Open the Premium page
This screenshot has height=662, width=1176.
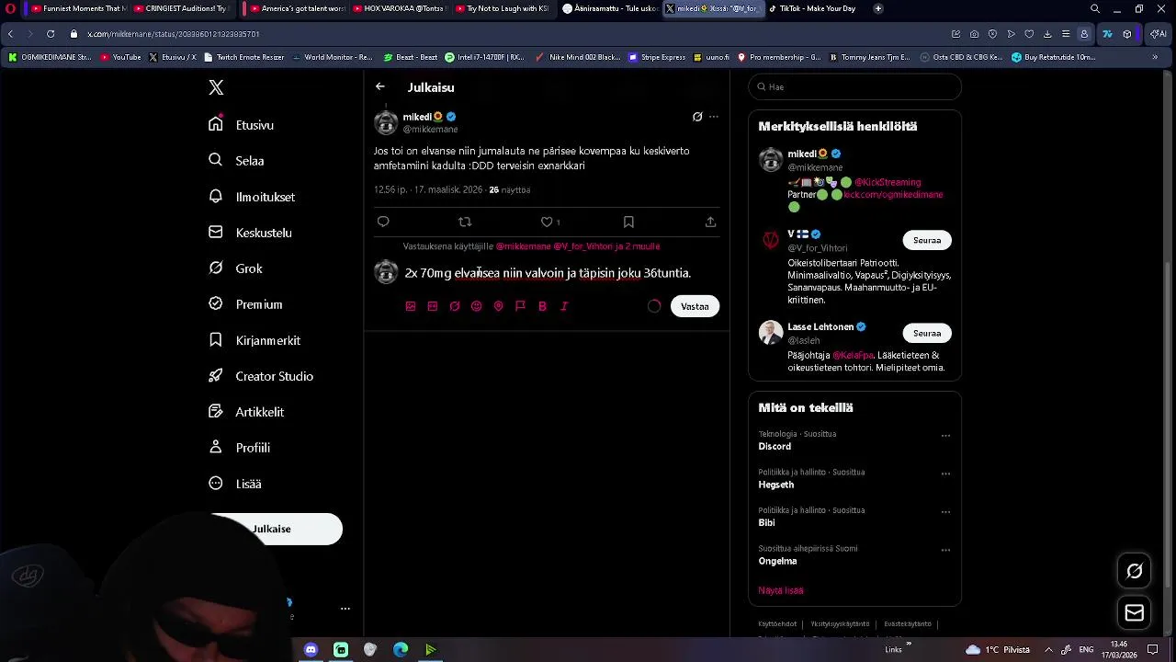pos(245,304)
